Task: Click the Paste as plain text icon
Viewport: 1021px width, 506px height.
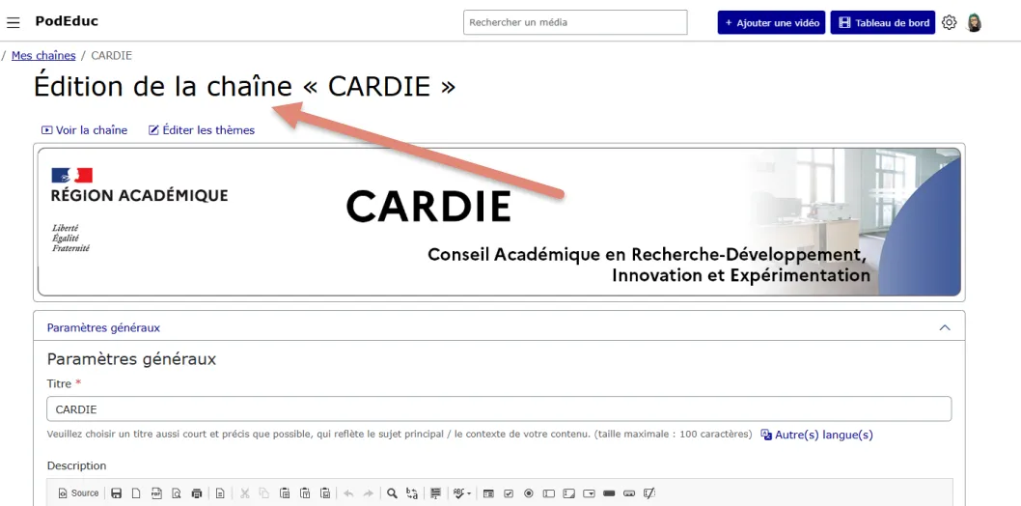Action: click(x=305, y=493)
